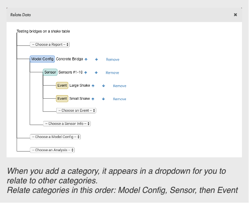This screenshot has width=249, height=203.
Task: Remove the Concrete Bridge model config
Action: coord(112,59)
